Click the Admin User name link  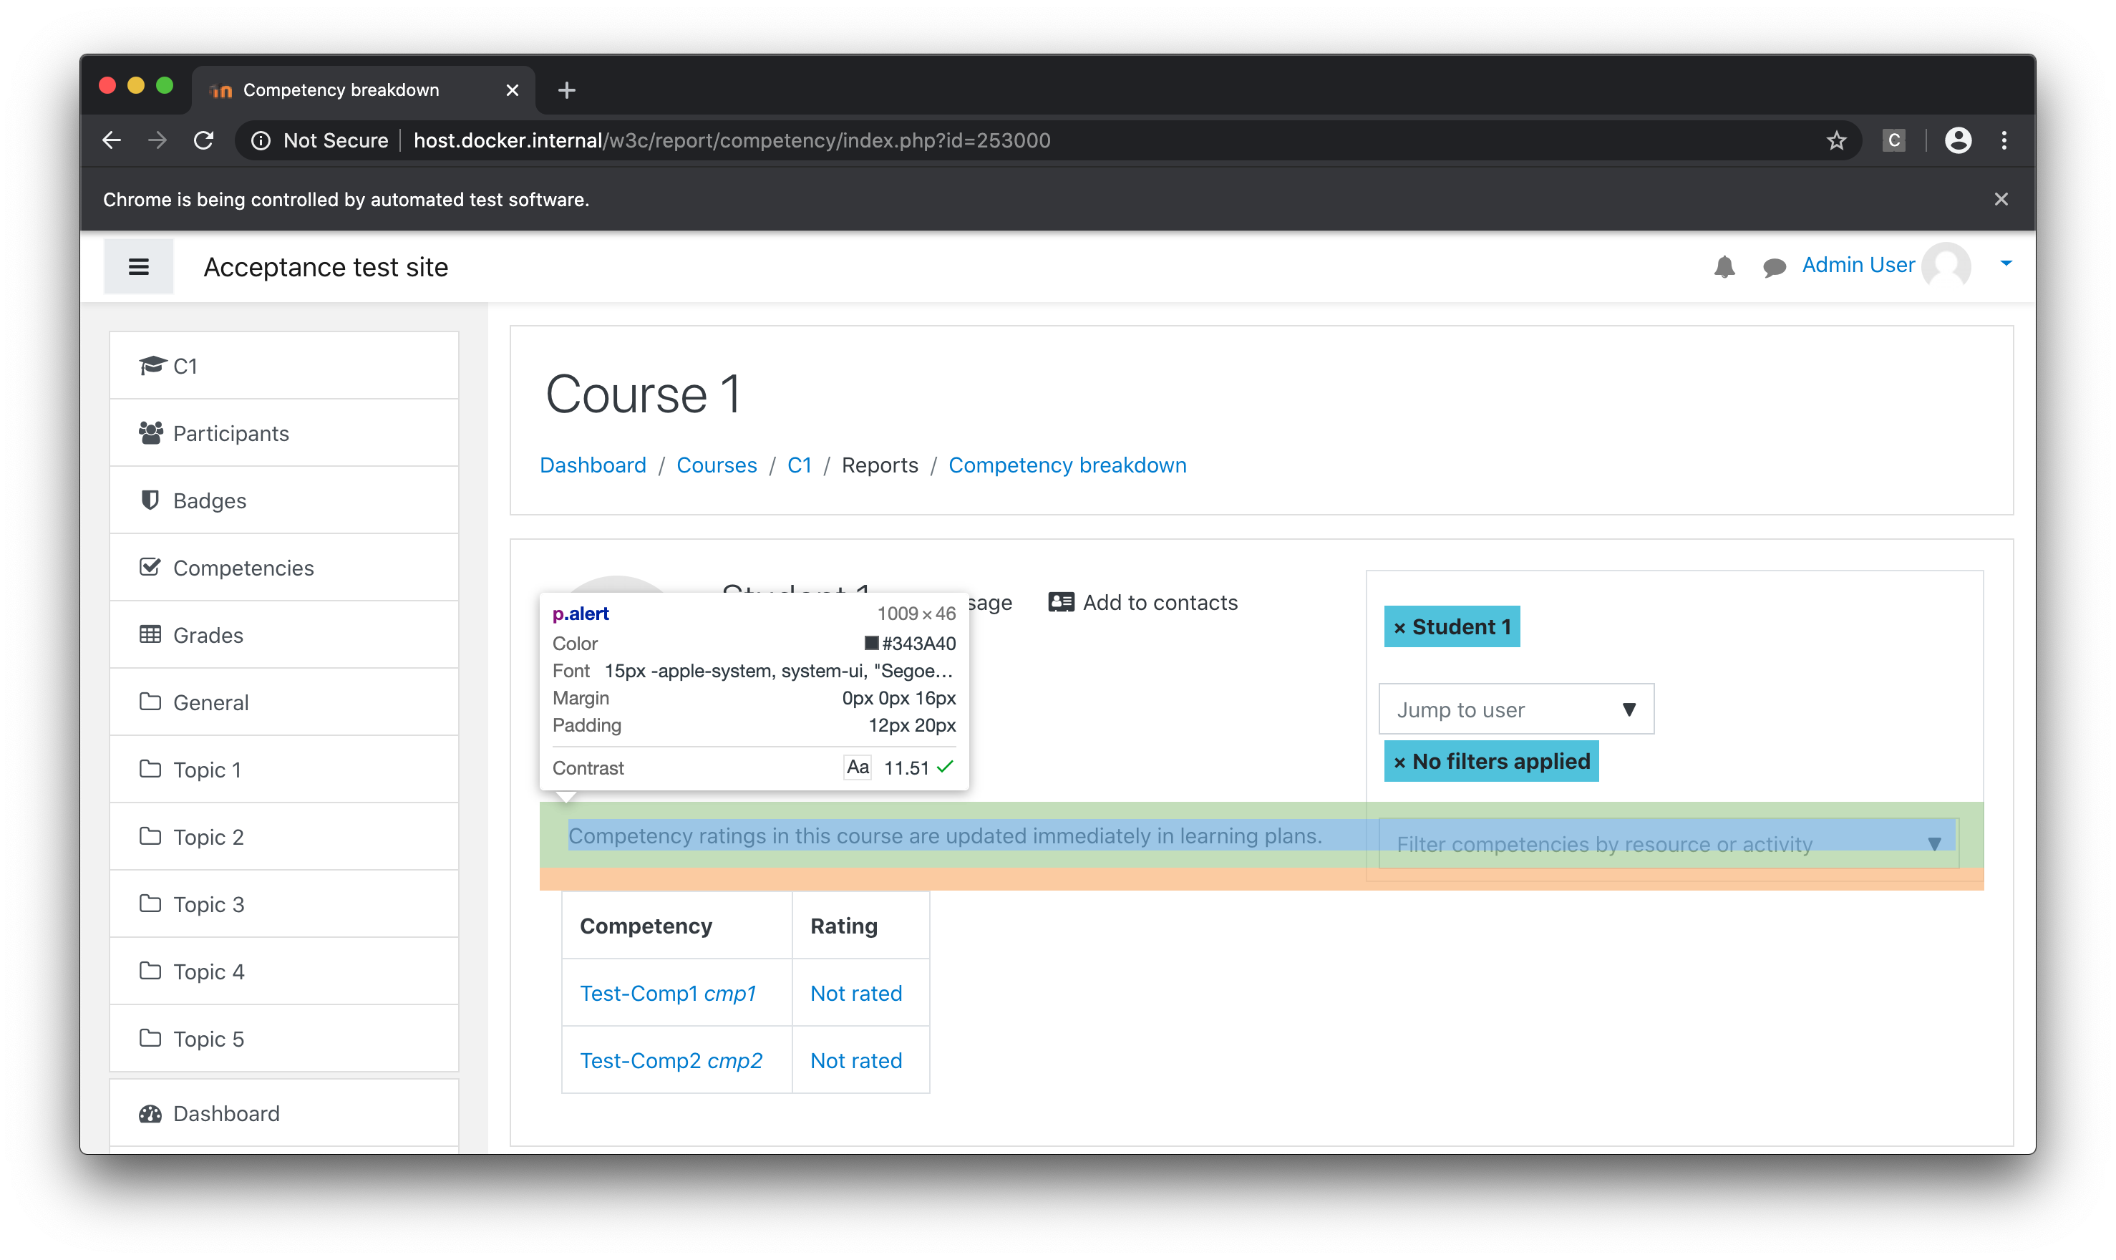(x=1858, y=265)
